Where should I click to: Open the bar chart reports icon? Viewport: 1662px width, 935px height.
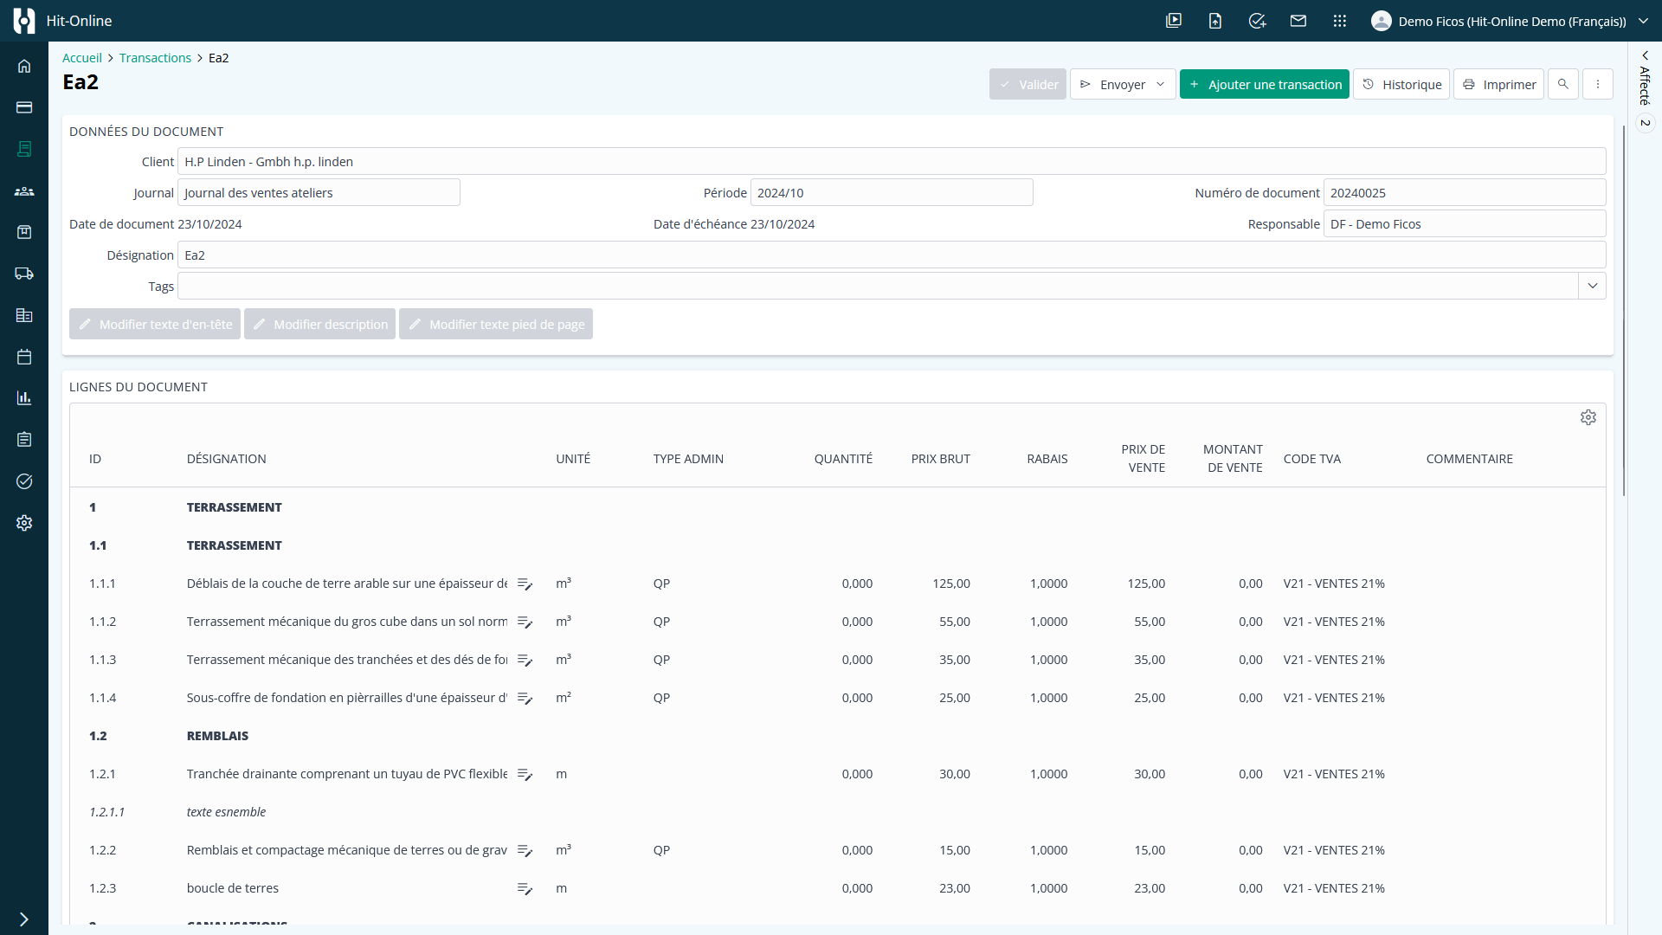coord(24,398)
